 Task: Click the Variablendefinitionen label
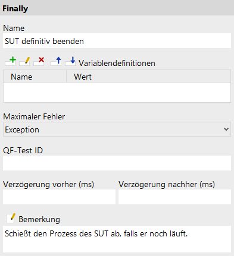(117, 64)
